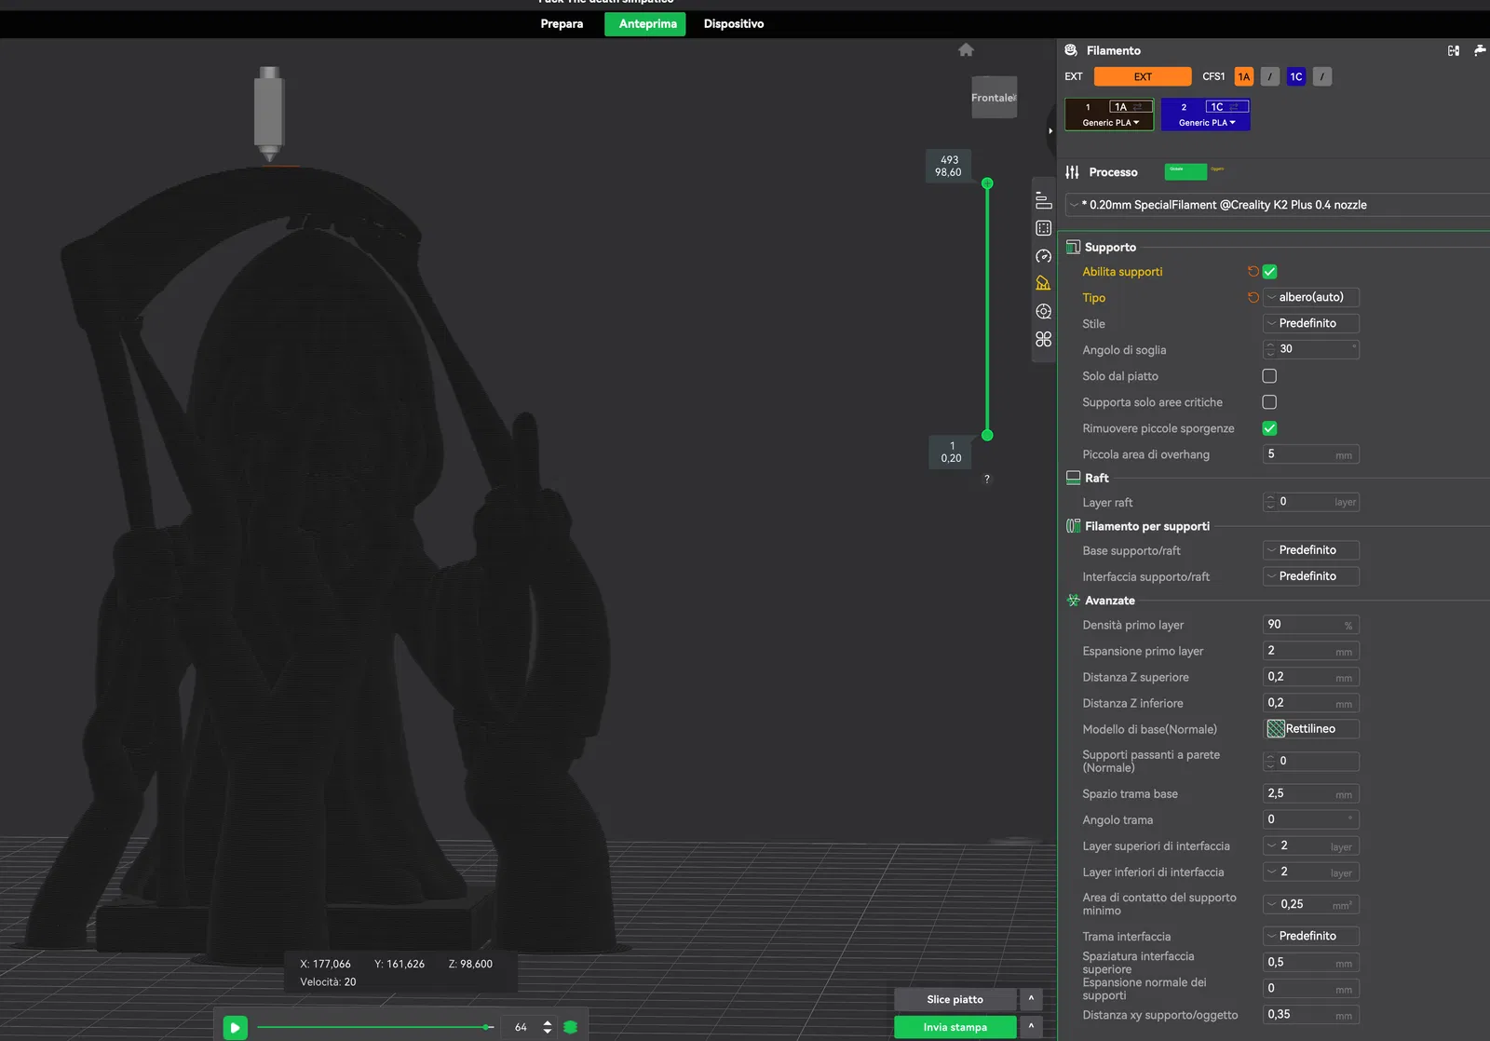1490x1041 pixels.
Task: Enable the Solo dal piatto checkbox
Action: (1269, 376)
